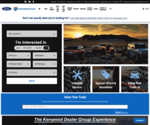The image size is (150, 125).
Task: Expand the All Prices dropdown
Action: click(x=32, y=73)
